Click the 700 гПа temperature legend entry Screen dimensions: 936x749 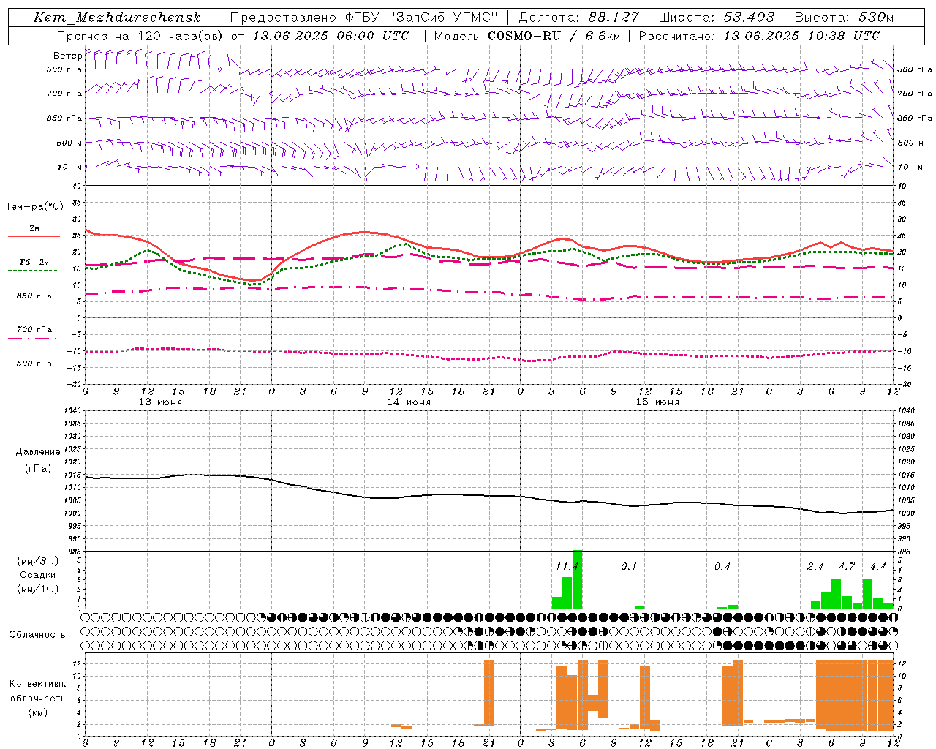click(x=34, y=330)
